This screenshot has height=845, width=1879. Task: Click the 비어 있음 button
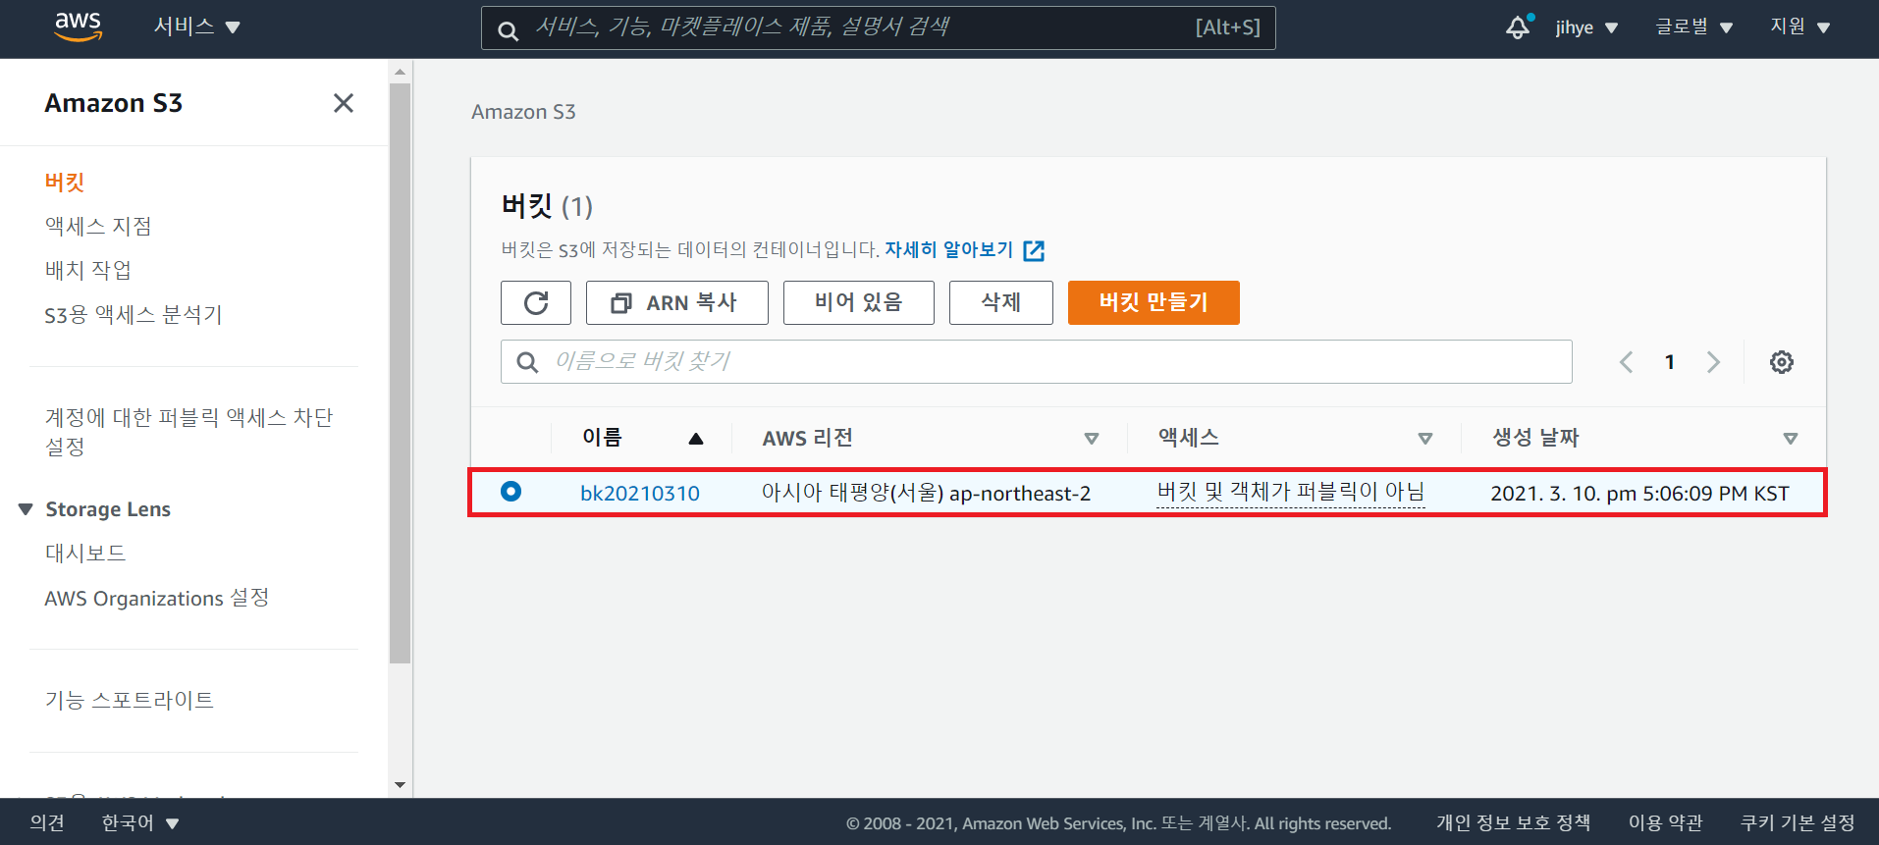pos(859,302)
